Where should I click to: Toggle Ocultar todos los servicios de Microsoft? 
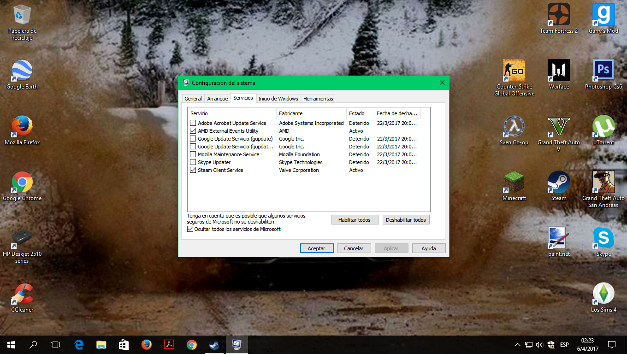click(190, 229)
